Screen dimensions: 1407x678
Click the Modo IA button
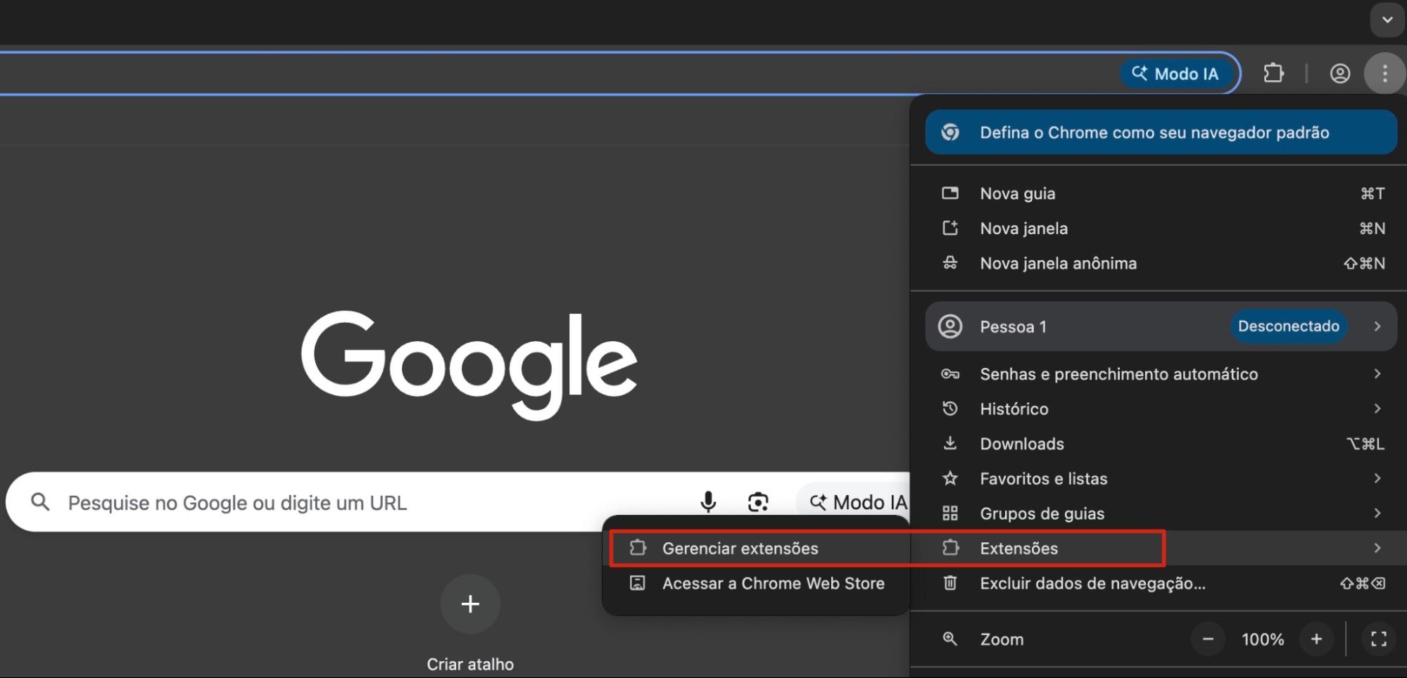tap(1178, 73)
